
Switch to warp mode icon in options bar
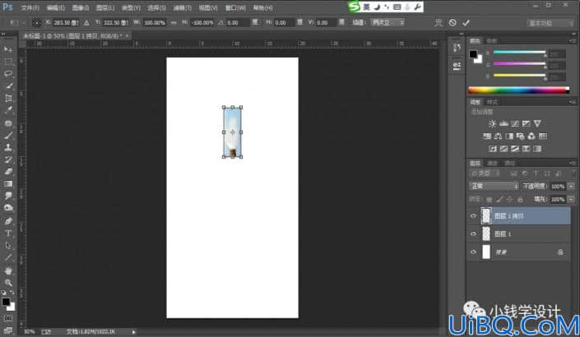pos(438,23)
